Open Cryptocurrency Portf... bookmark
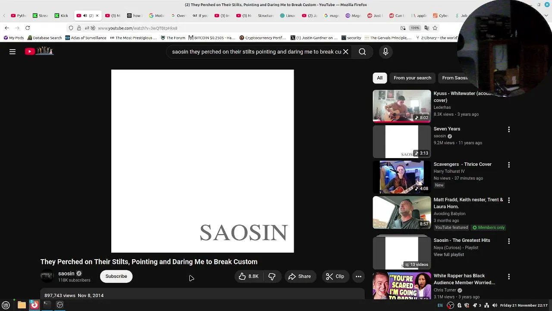 (x=263, y=38)
